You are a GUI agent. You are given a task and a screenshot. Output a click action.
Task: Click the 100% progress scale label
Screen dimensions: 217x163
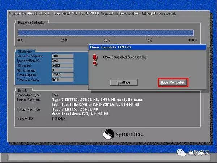pos(192,40)
